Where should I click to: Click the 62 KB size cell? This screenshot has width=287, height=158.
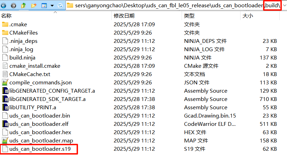(270, 149)
